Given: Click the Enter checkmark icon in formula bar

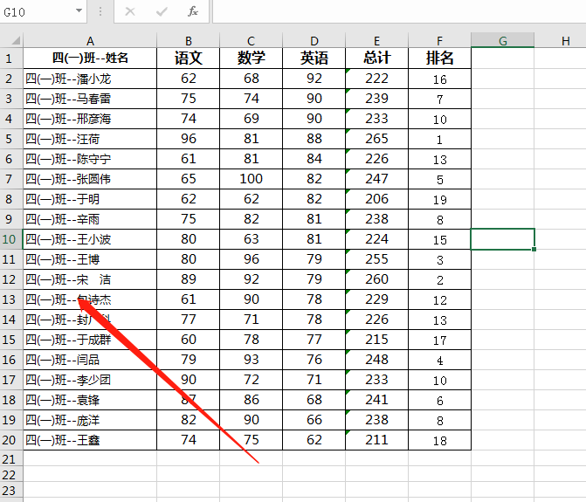Looking at the screenshot, I should [162, 11].
